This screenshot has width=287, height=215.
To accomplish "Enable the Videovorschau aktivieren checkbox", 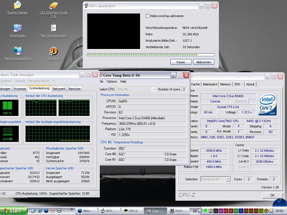I will [147, 16].
